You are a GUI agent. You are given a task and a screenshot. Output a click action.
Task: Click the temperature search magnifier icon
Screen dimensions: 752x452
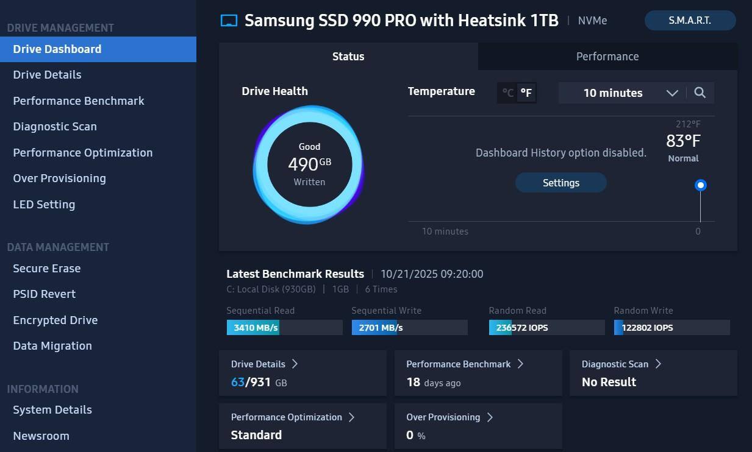(700, 93)
